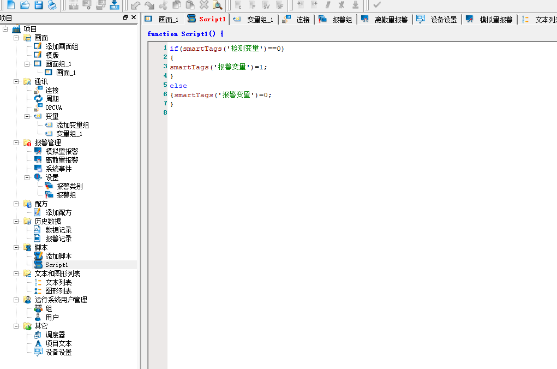Collapse the 画面 folder node
This screenshot has height=369, width=557.
point(16,38)
